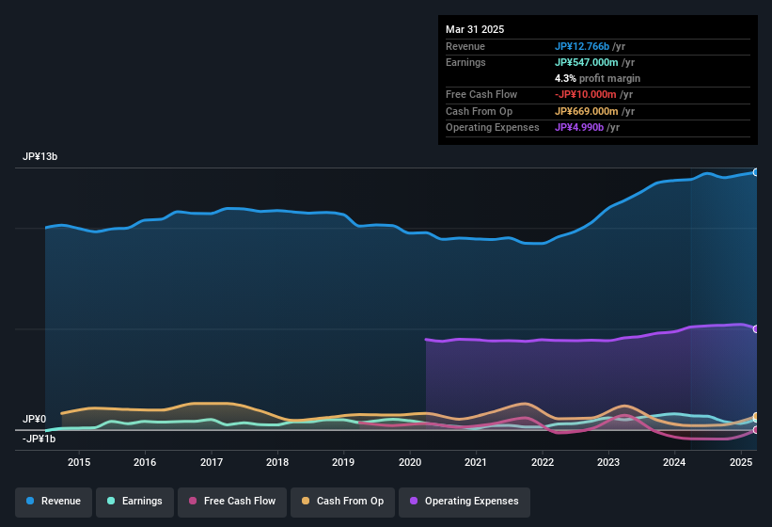Click the -JP¥10.000m free cash flow value
This screenshot has width=772, height=527.
[586, 94]
